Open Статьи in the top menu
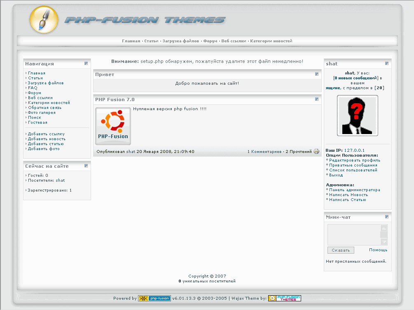414x310 pixels. 151,41
